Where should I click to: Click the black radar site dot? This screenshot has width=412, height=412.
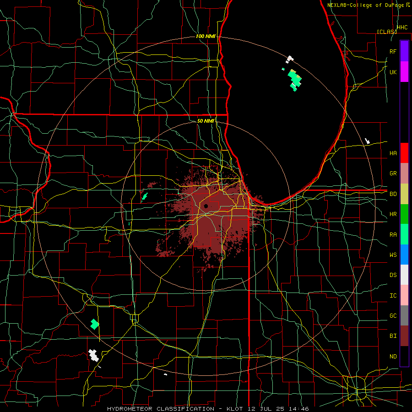coord(206,206)
